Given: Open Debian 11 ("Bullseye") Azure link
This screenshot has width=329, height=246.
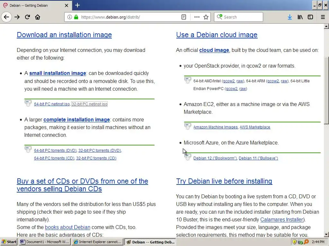Looking at the screenshot, I should coord(258,158).
